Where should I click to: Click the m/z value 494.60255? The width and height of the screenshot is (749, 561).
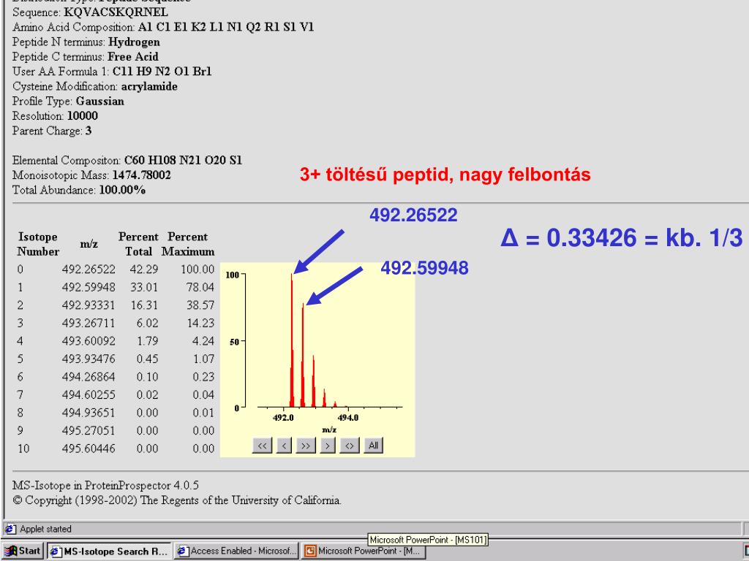click(89, 394)
